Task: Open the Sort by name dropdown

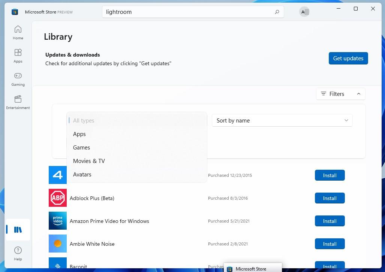Action: click(x=282, y=120)
